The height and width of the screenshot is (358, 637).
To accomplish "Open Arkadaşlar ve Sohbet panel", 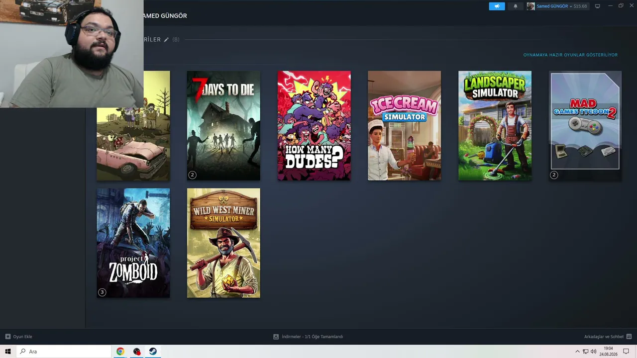I will tap(604, 337).
